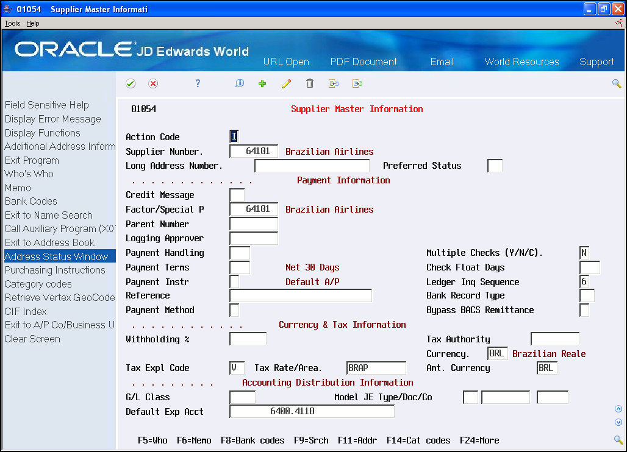This screenshot has height=452, width=627.
Task: Click the Withholding % field
Action: click(x=248, y=339)
